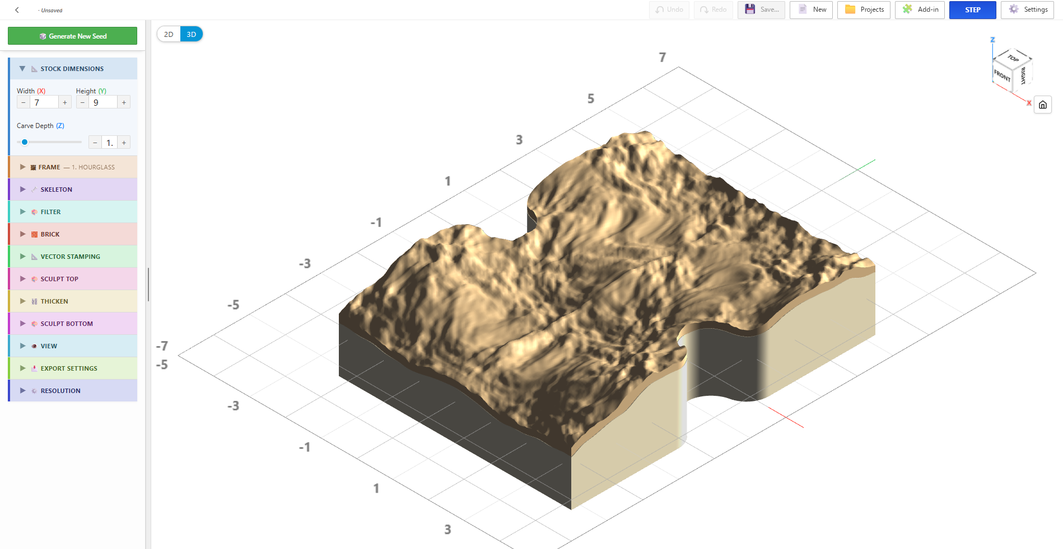Image resolution: width=1063 pixels, height=549 pixels.
Task: Decrease Width X value with minus
Action: pos(23,102)
